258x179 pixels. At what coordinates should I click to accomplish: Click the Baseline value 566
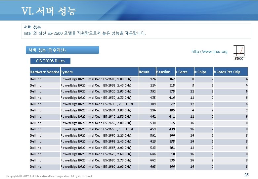[x=172, y=135]
